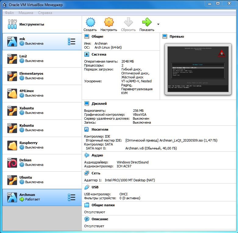
Task: Click the Оперативная память label
Action: pos(101,61)
